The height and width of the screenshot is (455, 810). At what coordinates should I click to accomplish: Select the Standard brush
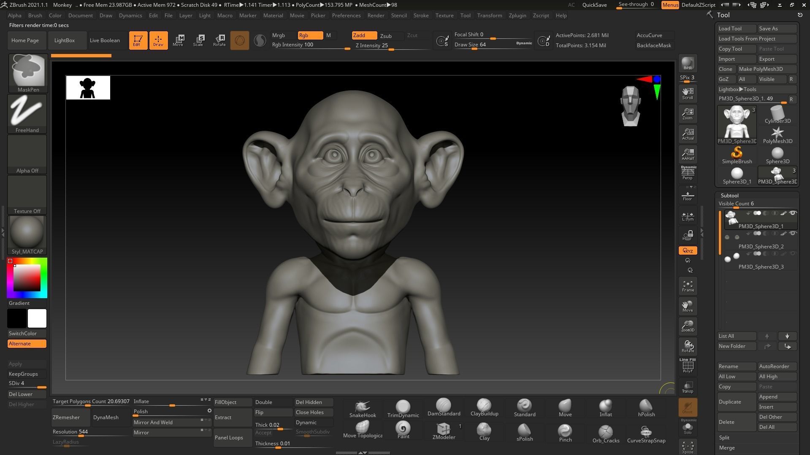tap(525, 409)
